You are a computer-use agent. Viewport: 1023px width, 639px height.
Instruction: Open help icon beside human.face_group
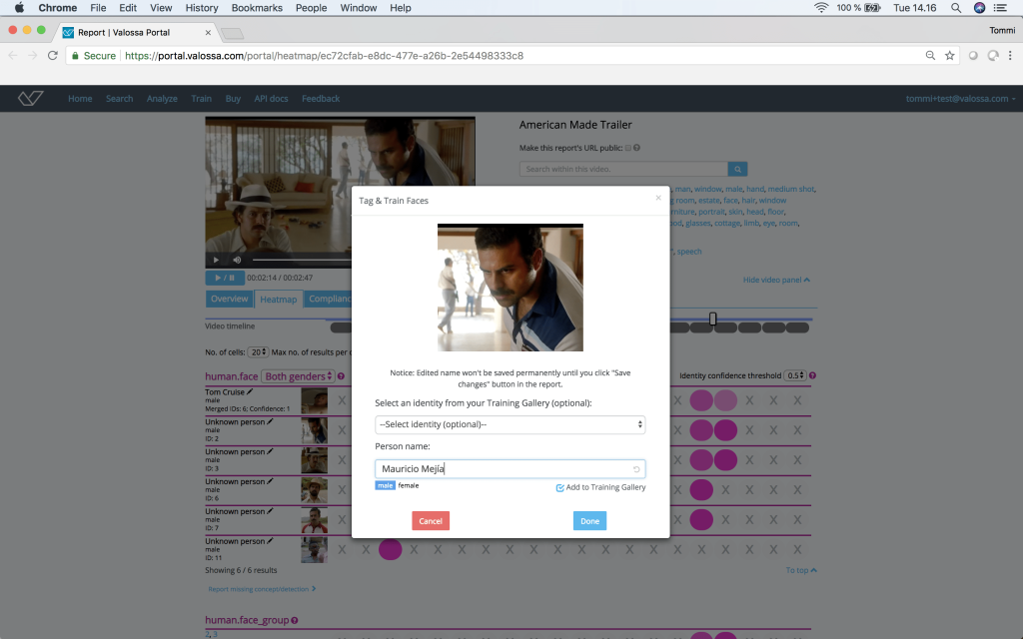295,620
